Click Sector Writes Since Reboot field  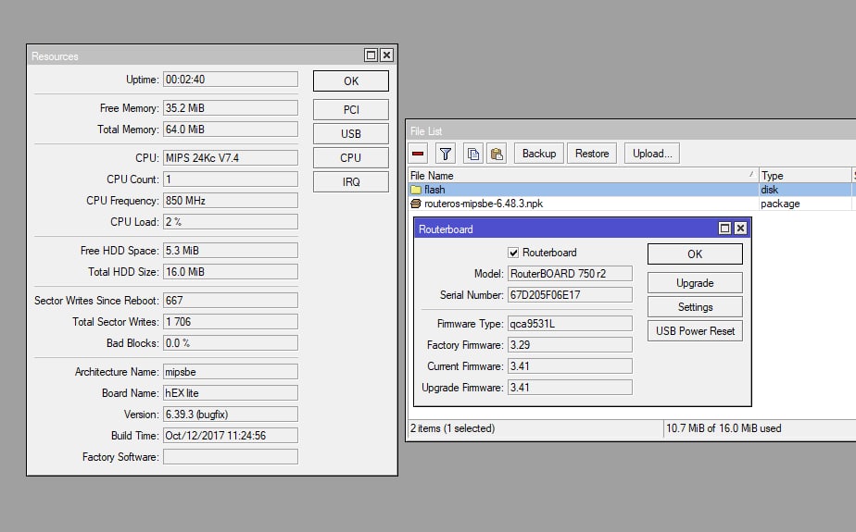tap(231, 301)
